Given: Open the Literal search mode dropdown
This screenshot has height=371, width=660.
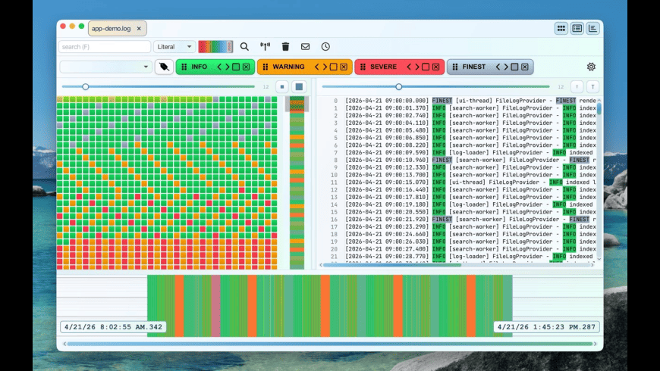Looking at the screenshot, I should pos(174,47).
